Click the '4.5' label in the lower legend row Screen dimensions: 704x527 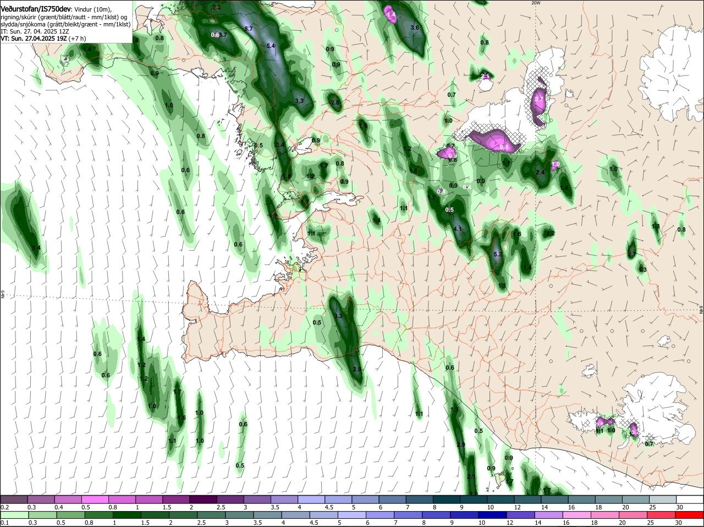coord(314,523)
